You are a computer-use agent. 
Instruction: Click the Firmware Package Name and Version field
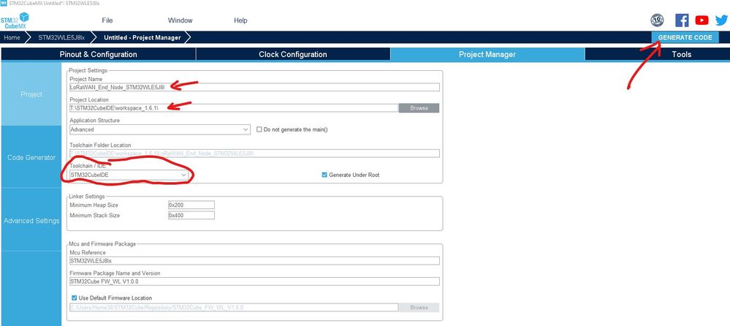[x=254, y=281]
